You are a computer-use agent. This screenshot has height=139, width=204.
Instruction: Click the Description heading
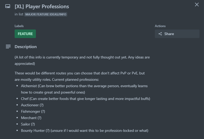coord(25,47)
